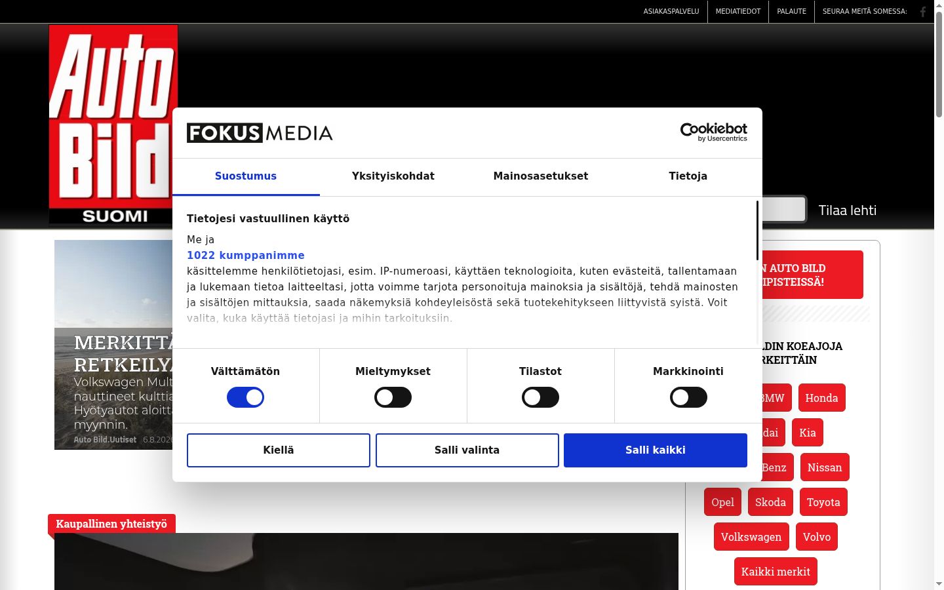This screenshot has width=944, height=590.
Task: Select the Kia brand button
Action: coord(808,433)
